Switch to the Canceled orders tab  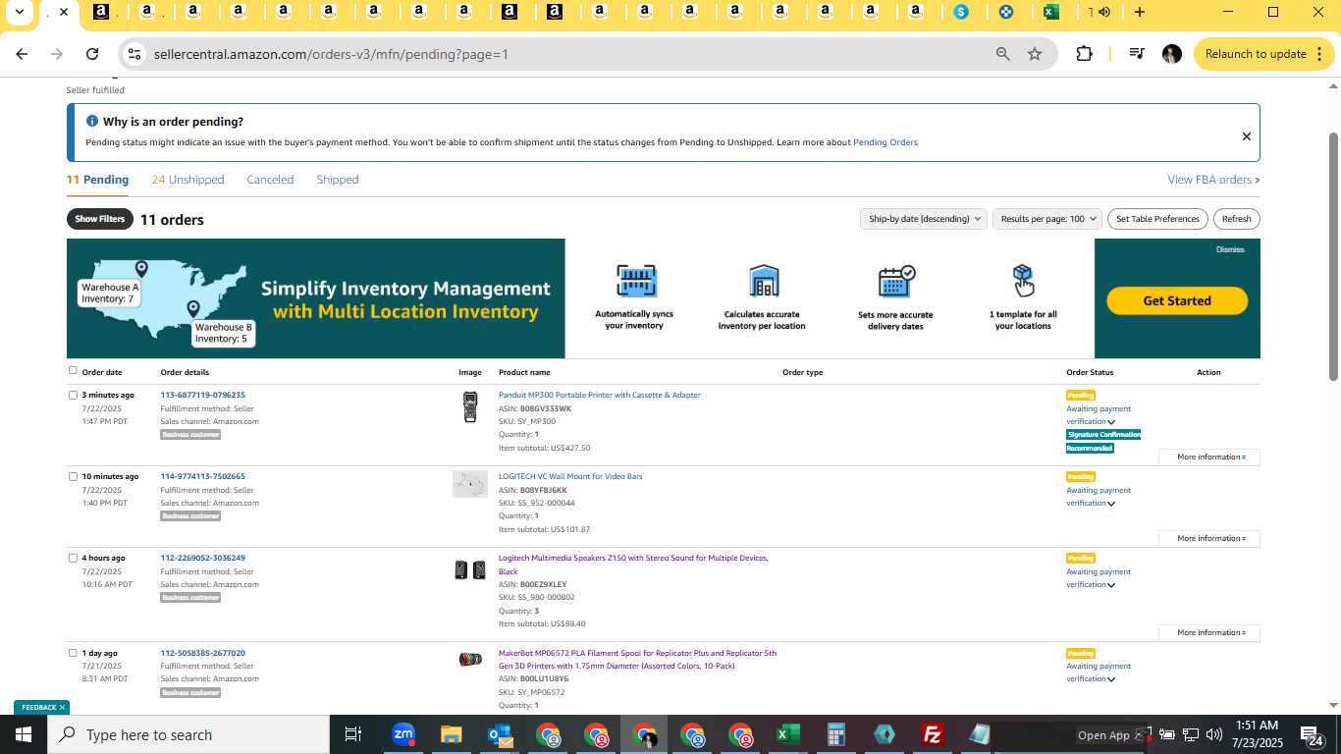(x=270, y=180)
